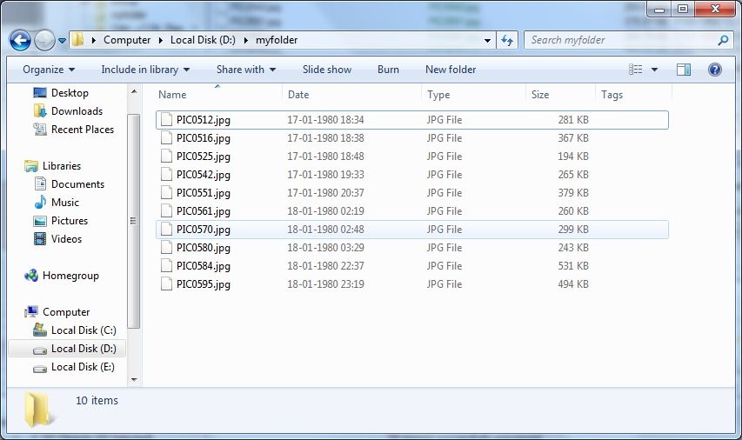742x440 pixels.
Task: Select file PIC0570.jpg
Action: coord(411,230)
